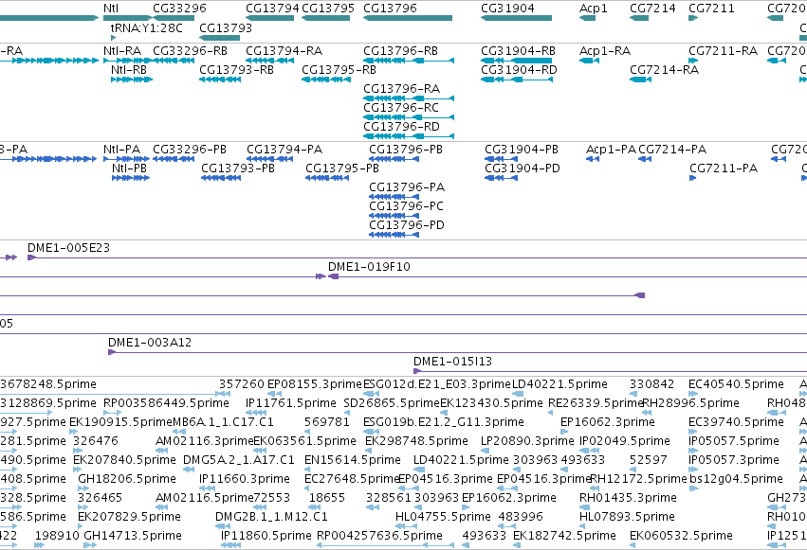Viewport: 807px width, 550px height.
Task: Select transcript CG7211-RA
Action: pos(724,51)
